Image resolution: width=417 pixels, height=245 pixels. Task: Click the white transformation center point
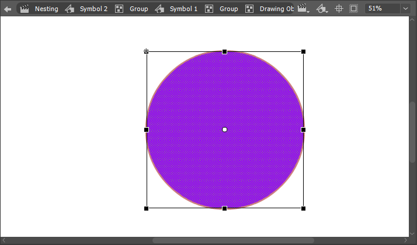coord(224,129)
